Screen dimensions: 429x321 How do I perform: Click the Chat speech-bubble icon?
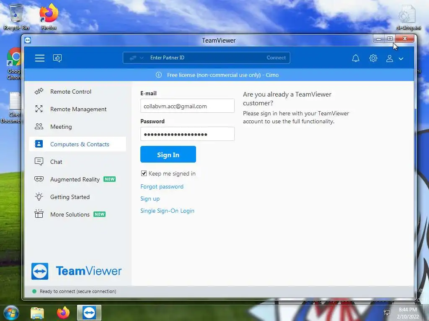coord(39,162)
